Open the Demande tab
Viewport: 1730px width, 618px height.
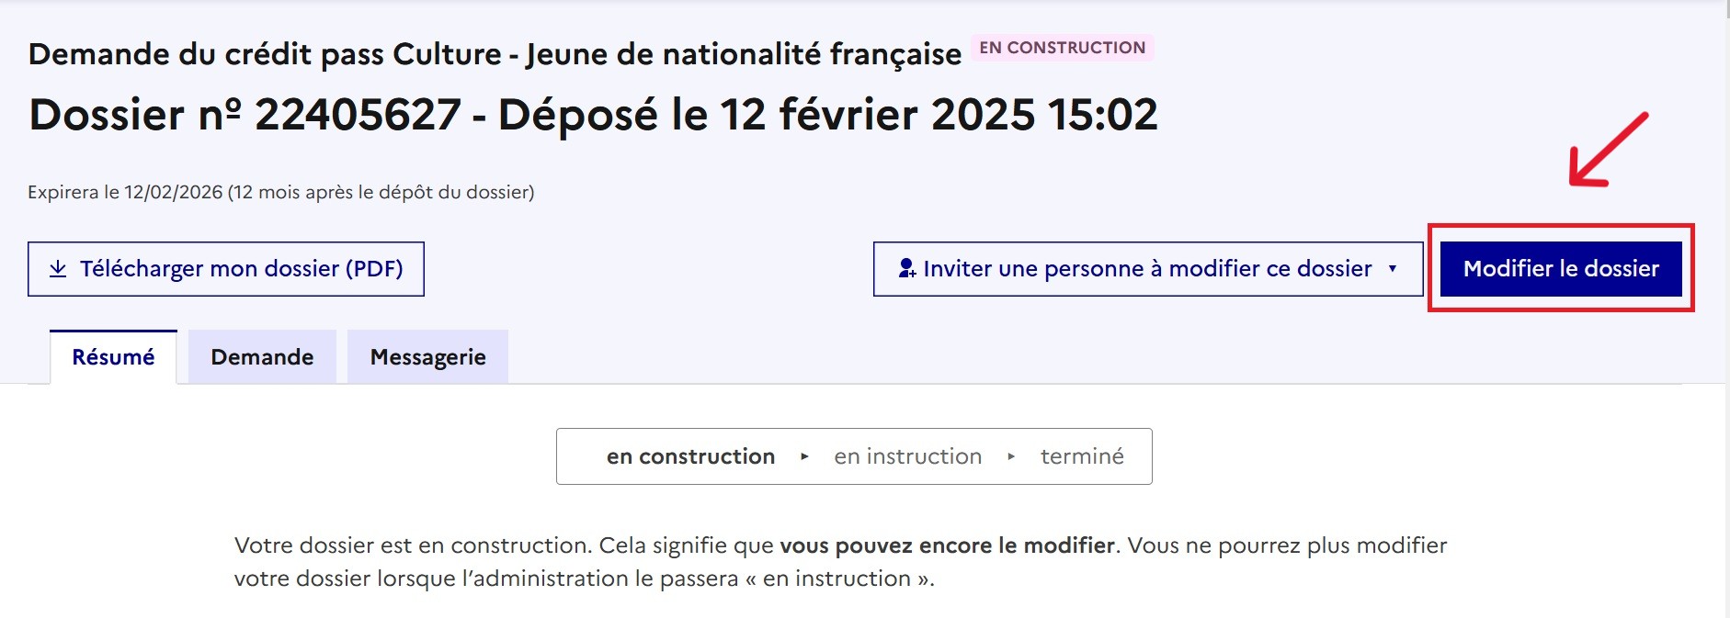coord(262,357)
